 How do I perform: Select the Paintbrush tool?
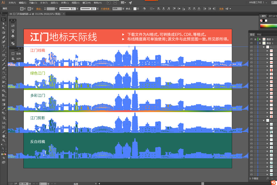pos(3,60)
